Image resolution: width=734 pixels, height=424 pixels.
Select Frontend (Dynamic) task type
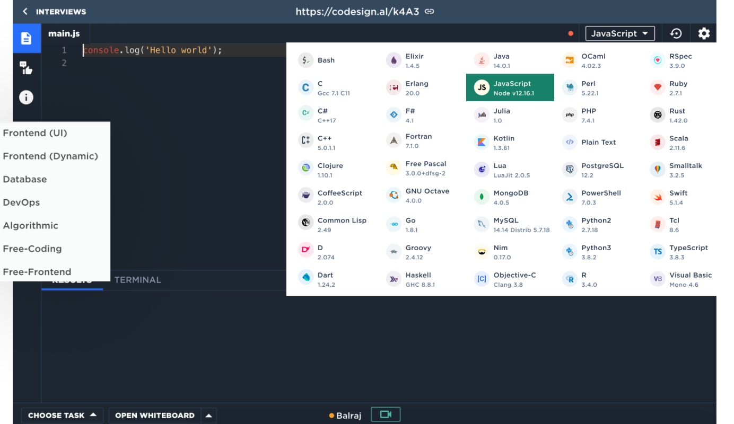click(x=50, y=156)
